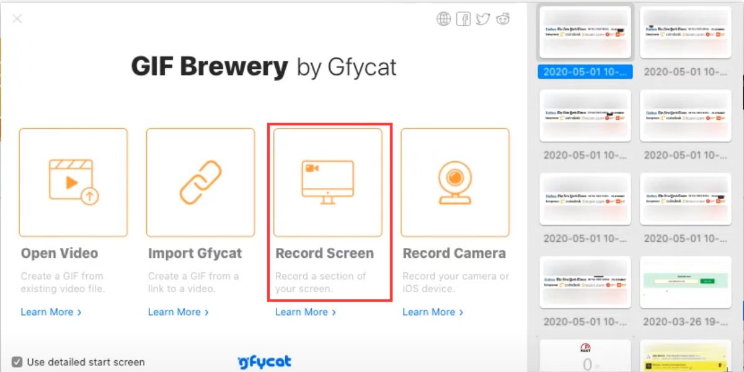Click the gfycat logo at the bottom

pos(264,361)
